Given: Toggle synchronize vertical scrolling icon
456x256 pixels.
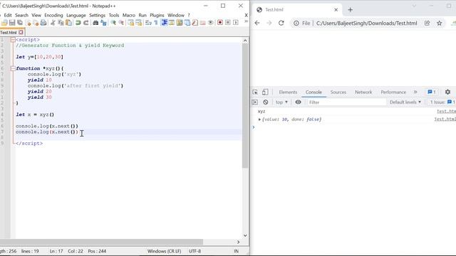Looking at the screenshot, I should [x=130, y=23].
